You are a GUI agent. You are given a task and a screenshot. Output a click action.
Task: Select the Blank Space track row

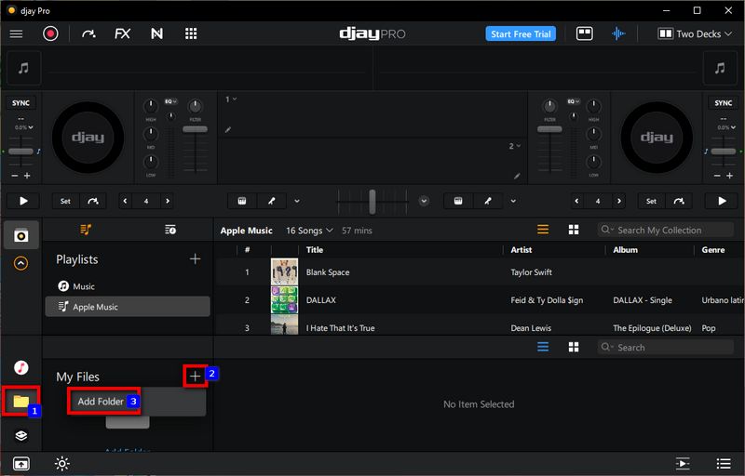tap(479, 272)
